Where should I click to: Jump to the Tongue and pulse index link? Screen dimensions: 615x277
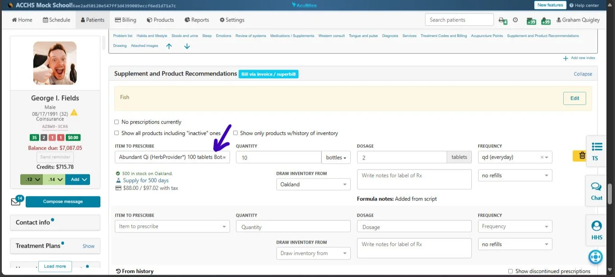(x=363, y=36)
